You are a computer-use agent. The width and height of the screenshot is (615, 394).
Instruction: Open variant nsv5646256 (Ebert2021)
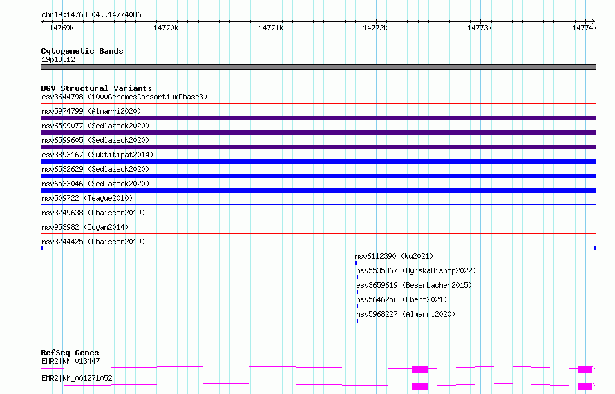pyautogui.click(x=401, y=299)
